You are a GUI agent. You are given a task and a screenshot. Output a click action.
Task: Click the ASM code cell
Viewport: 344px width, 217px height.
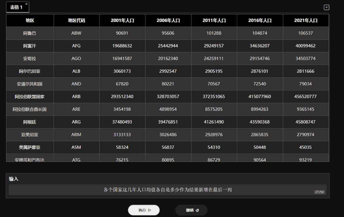[77, 148]
